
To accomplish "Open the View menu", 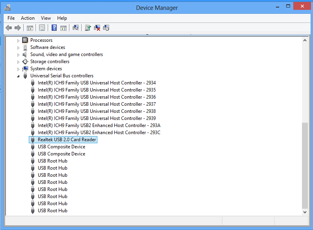I will point(46,18).
